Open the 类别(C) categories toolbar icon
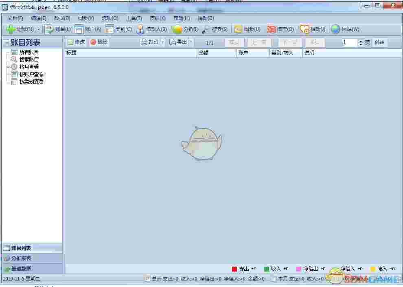The height and width of the screenshot is (287, 403). [x=109, y=29]
